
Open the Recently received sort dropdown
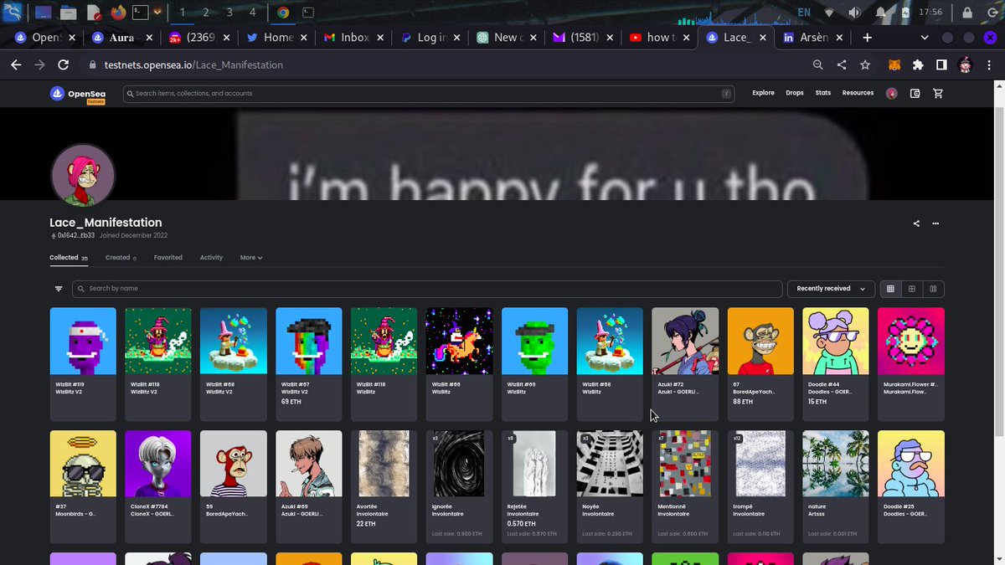[831, 289]
